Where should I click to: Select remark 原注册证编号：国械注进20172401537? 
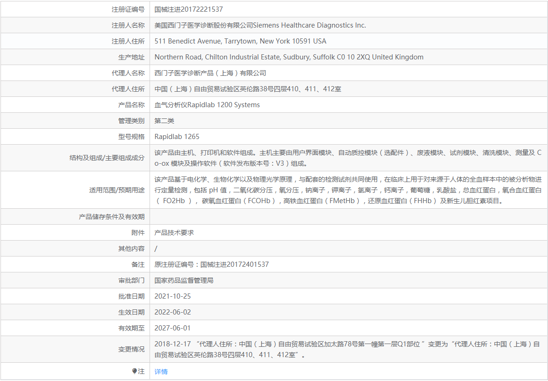pos(212,264)
